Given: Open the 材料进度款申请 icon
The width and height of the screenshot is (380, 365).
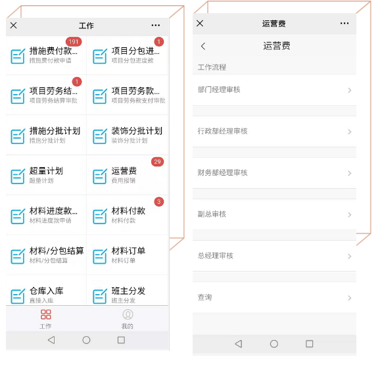Looking at the screenshot, I should point(18,216).
